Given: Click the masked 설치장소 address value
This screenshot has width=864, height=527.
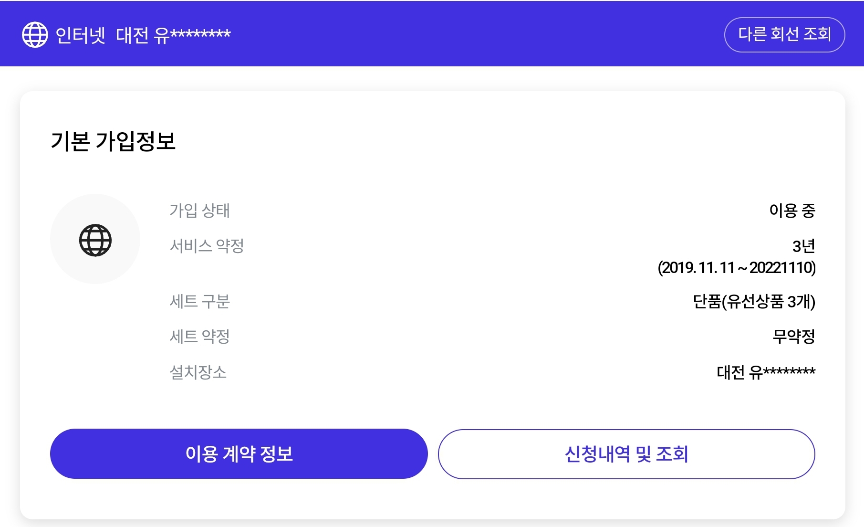Looking at the screenshot, I should tap(766, 372).
